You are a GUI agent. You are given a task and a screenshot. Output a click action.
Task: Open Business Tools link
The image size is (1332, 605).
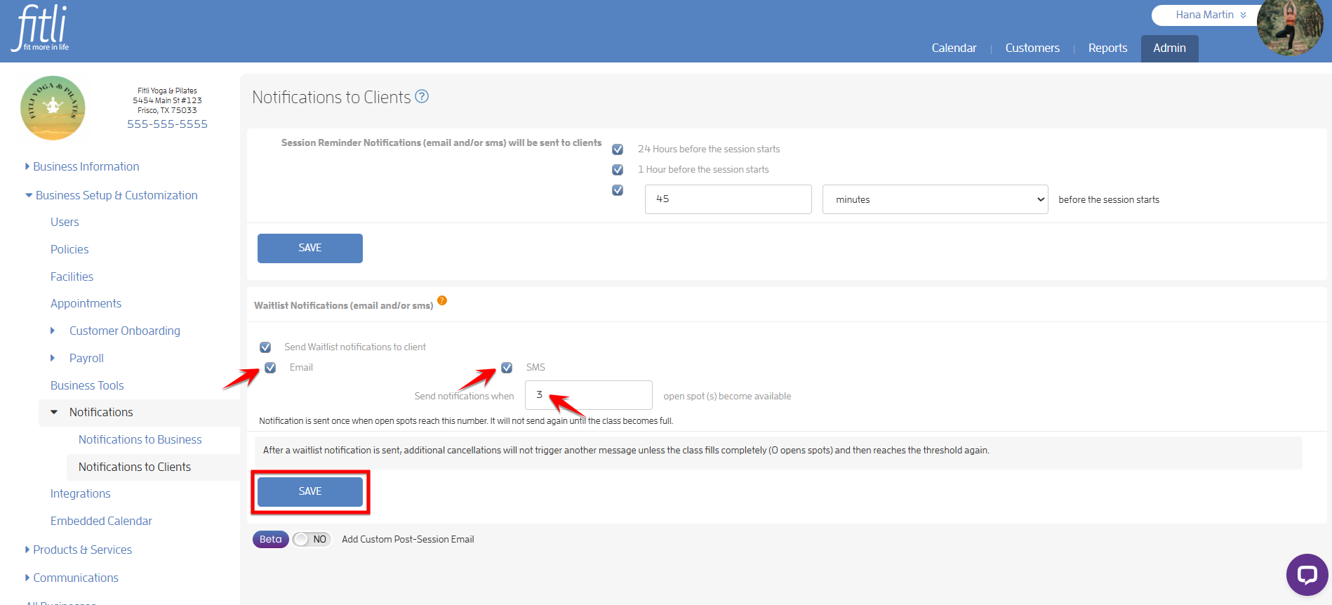click(x=87, y=385)
